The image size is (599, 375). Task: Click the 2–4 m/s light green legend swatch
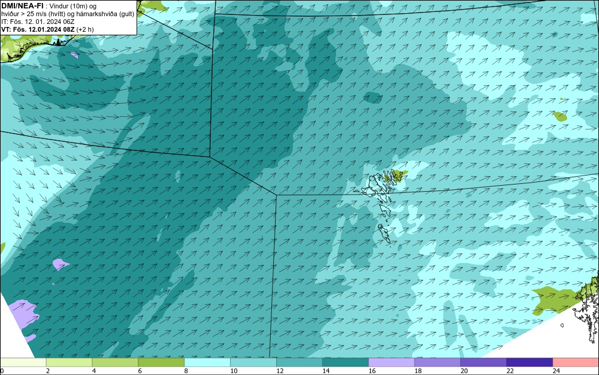click(x=69, y=362)
